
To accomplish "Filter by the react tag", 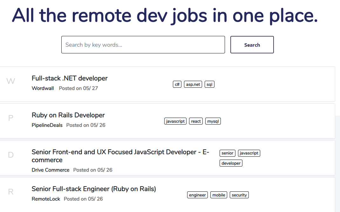I will click(196, 121).
